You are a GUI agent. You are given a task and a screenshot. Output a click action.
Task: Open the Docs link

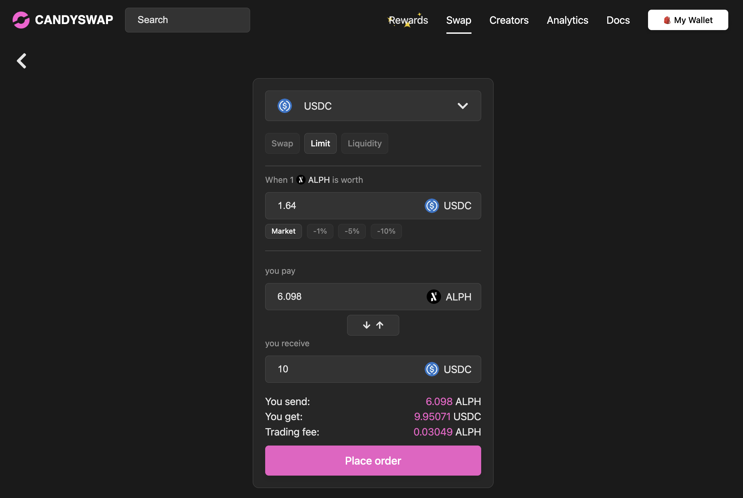[x=618, y=20]
